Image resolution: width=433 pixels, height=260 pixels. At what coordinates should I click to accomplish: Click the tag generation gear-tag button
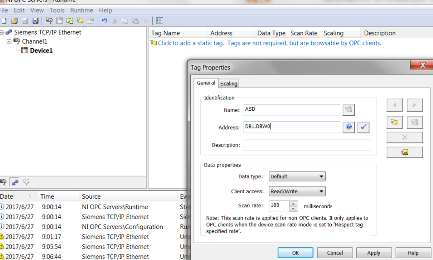point(404,152)
